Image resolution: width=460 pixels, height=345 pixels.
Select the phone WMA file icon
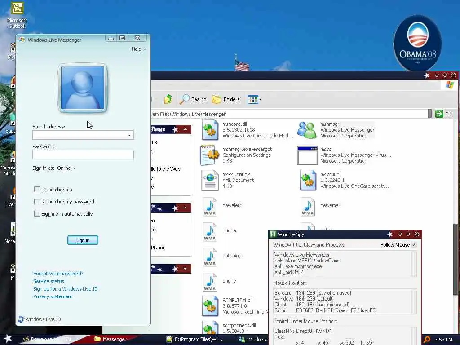coord(210,282)
